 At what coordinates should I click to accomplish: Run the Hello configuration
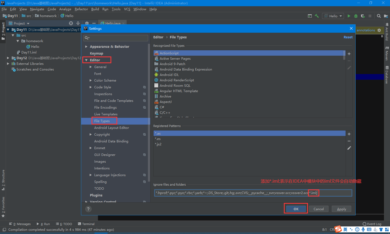349,16
